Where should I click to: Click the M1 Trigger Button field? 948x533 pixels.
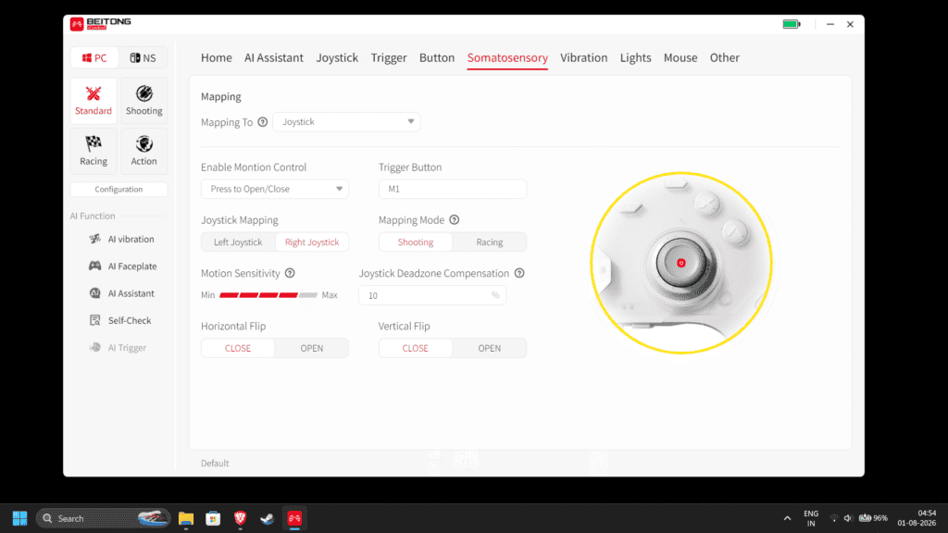point(452,189)
